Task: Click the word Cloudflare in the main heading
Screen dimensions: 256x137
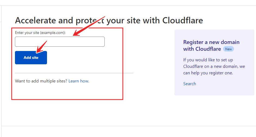Action: coord(182,20)
